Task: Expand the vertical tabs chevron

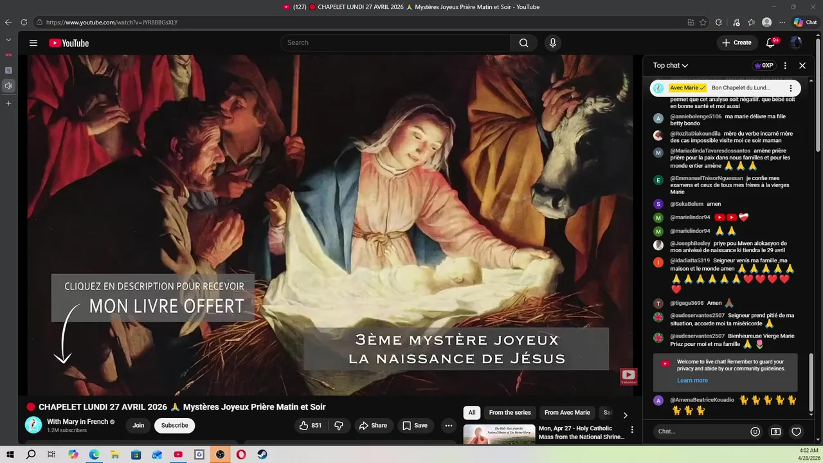Action: (x=8, y=39)
